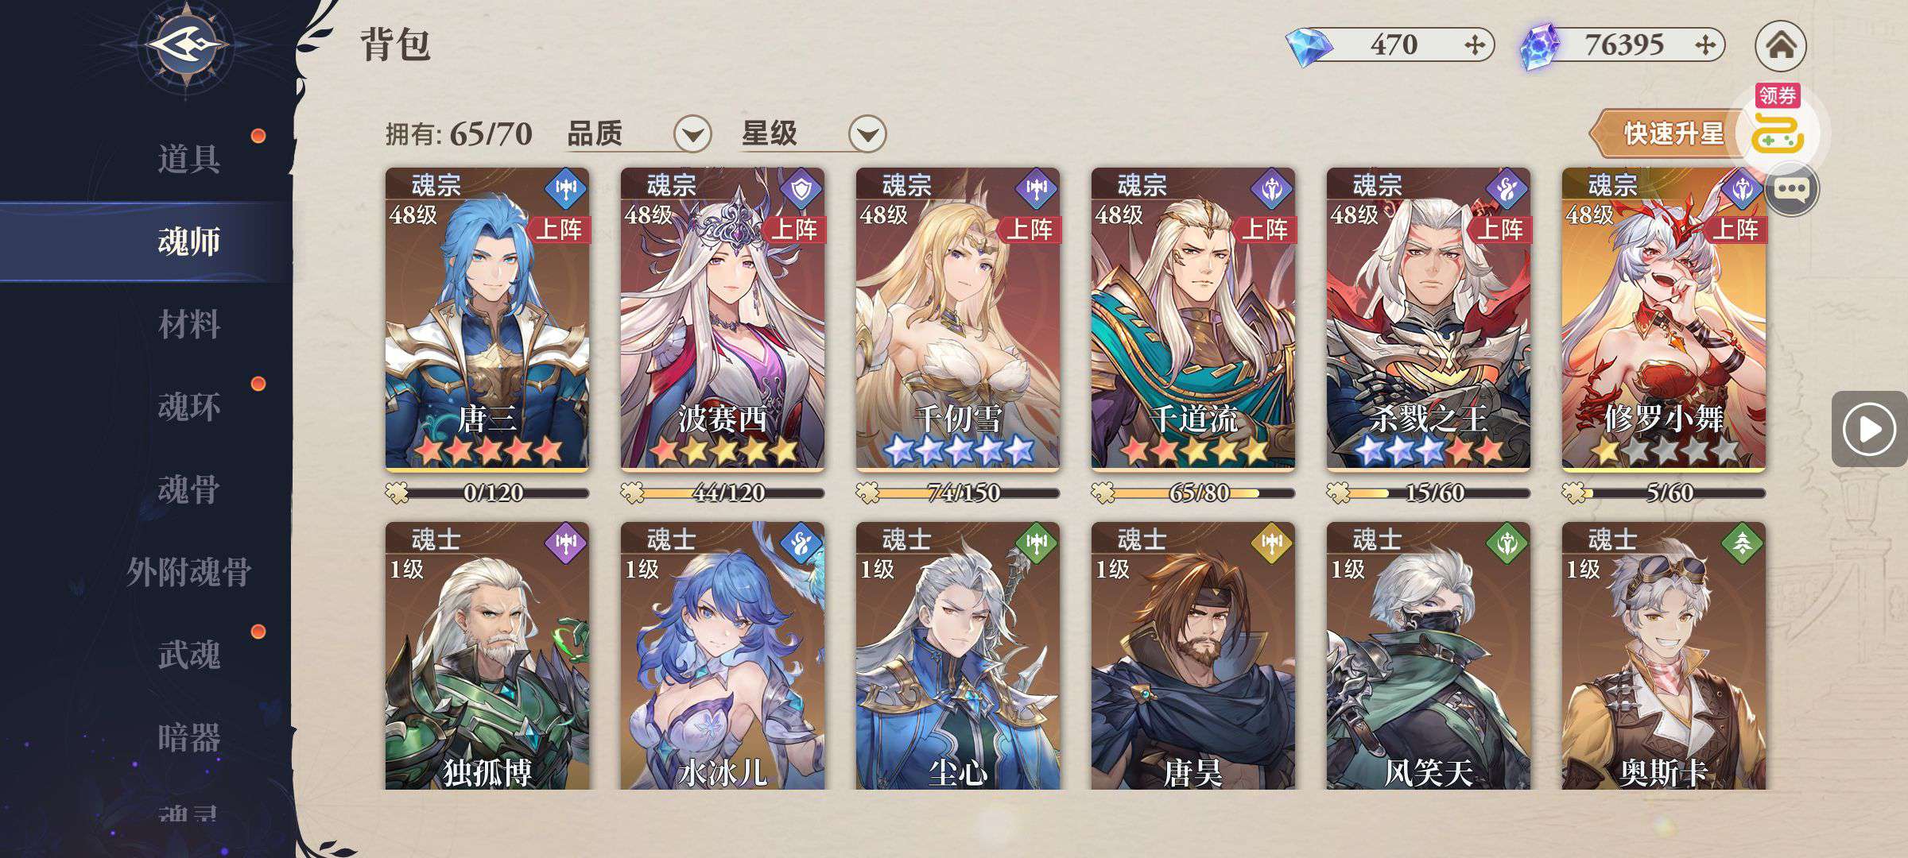Open the chat bubble icon
This screenshot has width=1908, height=858.
click(1792, 190)
